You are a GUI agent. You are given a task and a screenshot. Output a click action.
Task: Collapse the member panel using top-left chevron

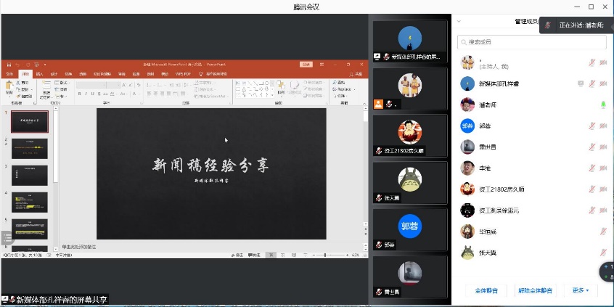[459, 22]
